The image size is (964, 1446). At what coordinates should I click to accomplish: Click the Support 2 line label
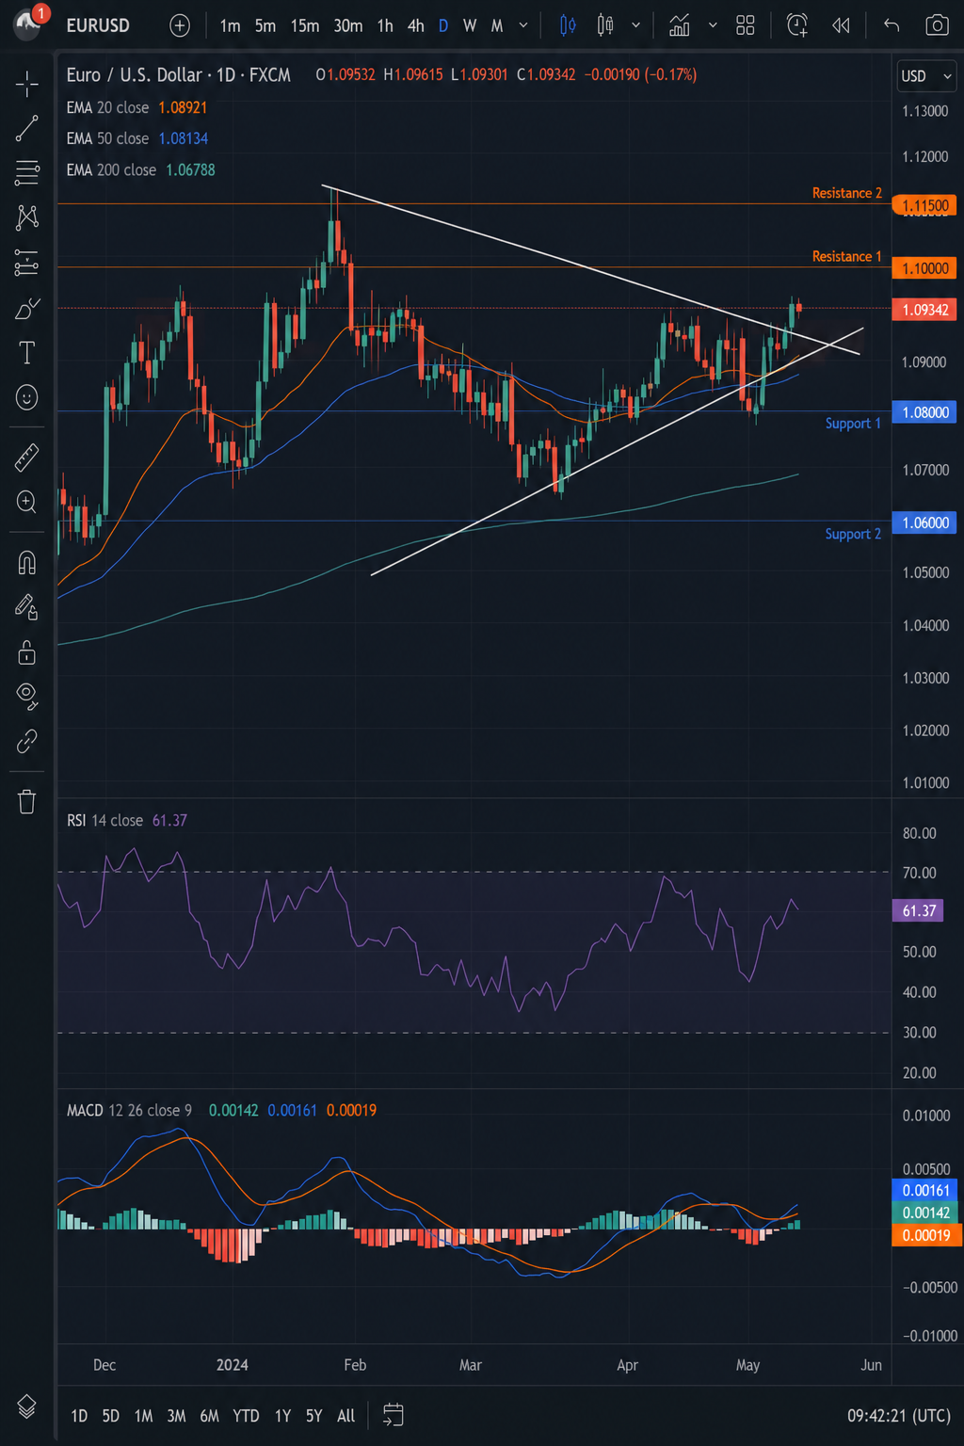pyautogui.click(x=853, y=534)
